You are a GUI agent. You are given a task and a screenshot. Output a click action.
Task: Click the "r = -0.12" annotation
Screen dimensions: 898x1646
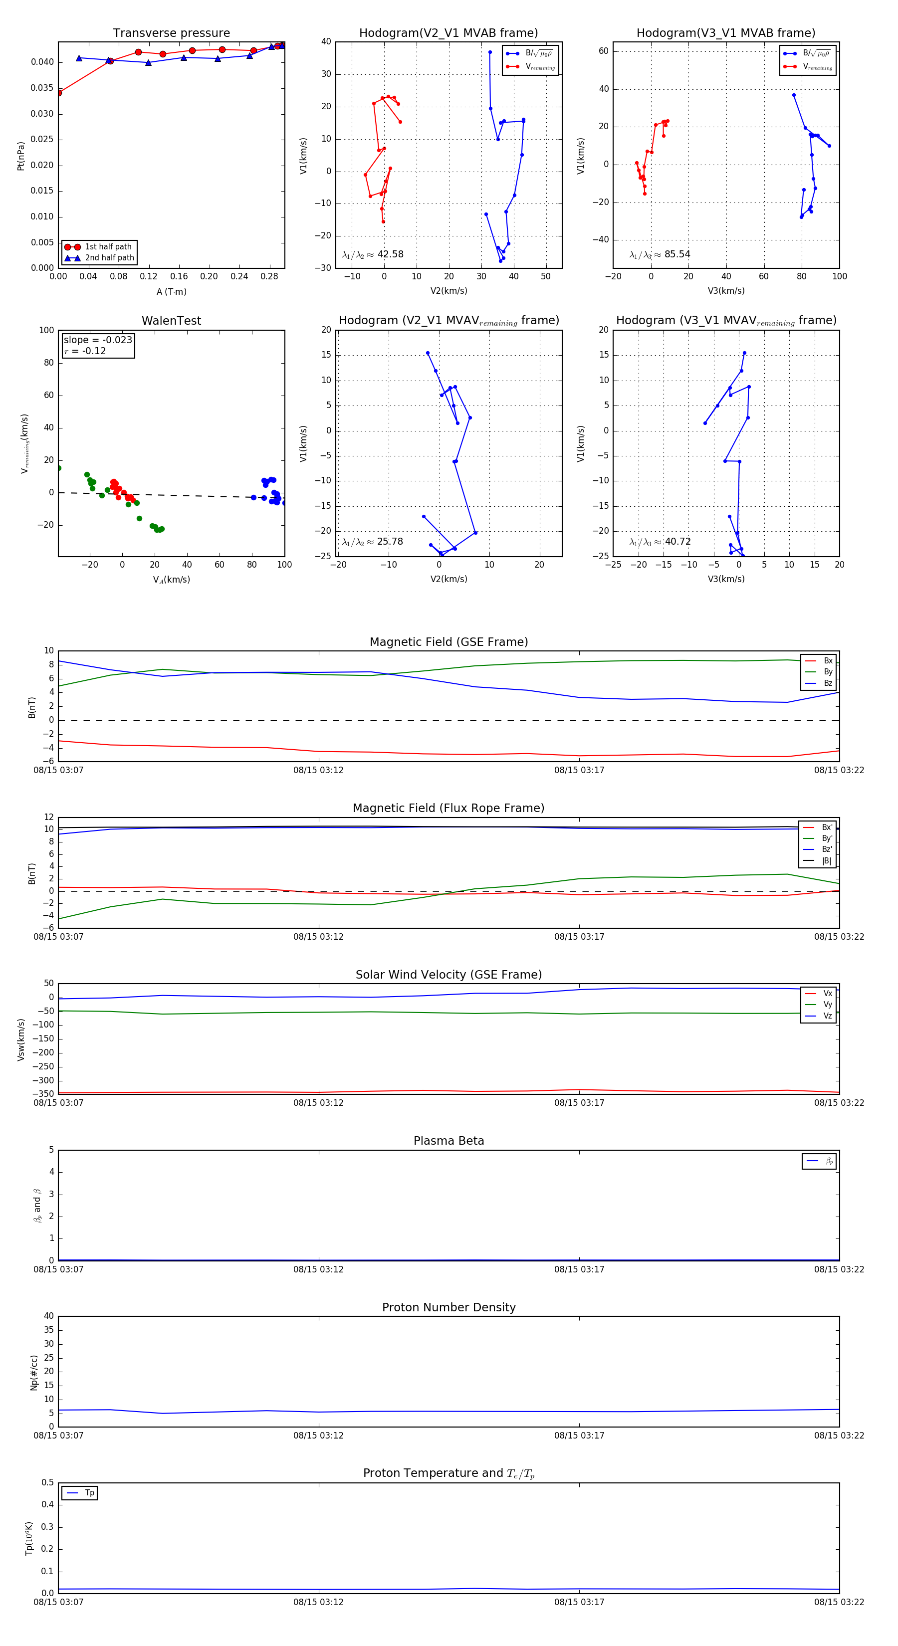point(85,351)
